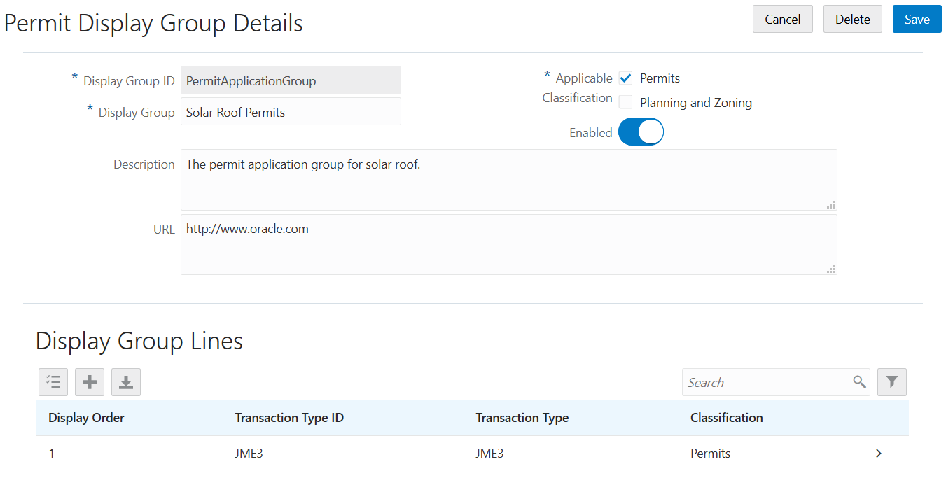Image resolution: width=946 pixels, height=478 pixels.
Task: Click the magnifier search icon
Action: tap(859, 382)
